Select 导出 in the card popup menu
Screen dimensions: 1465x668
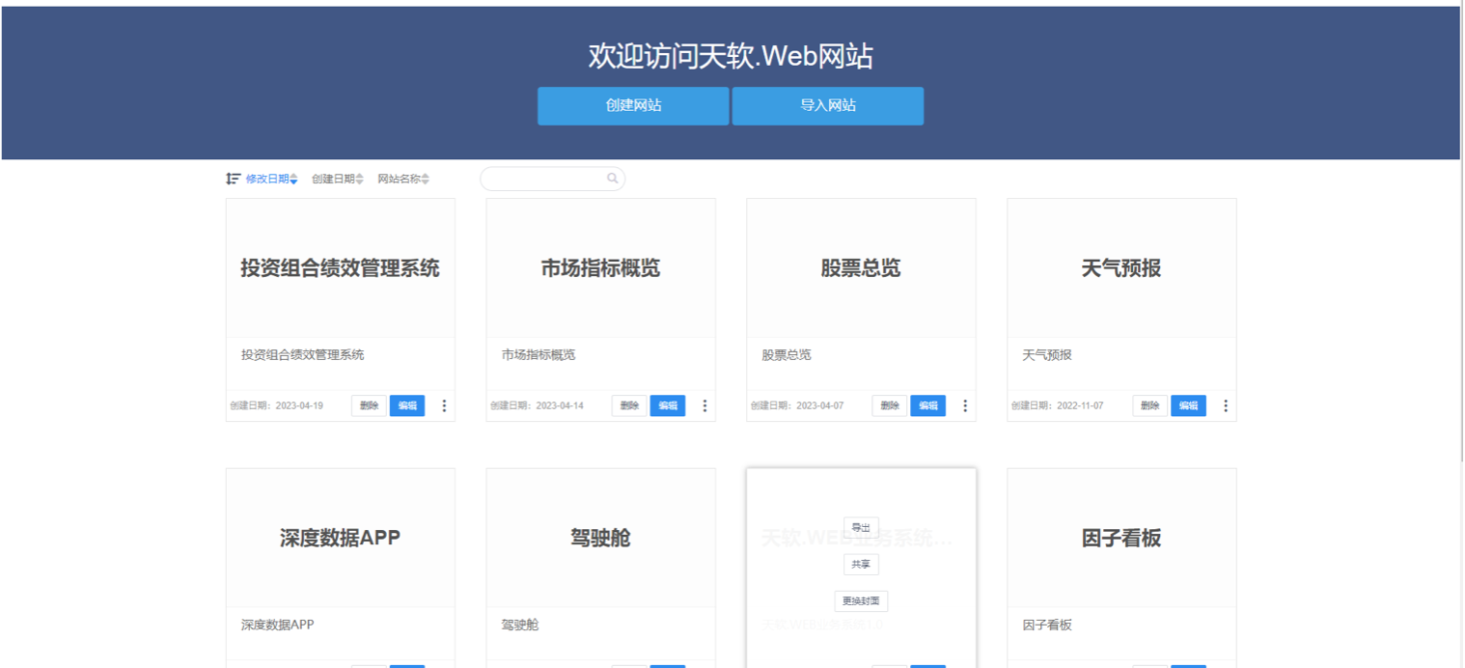point(861,528)
